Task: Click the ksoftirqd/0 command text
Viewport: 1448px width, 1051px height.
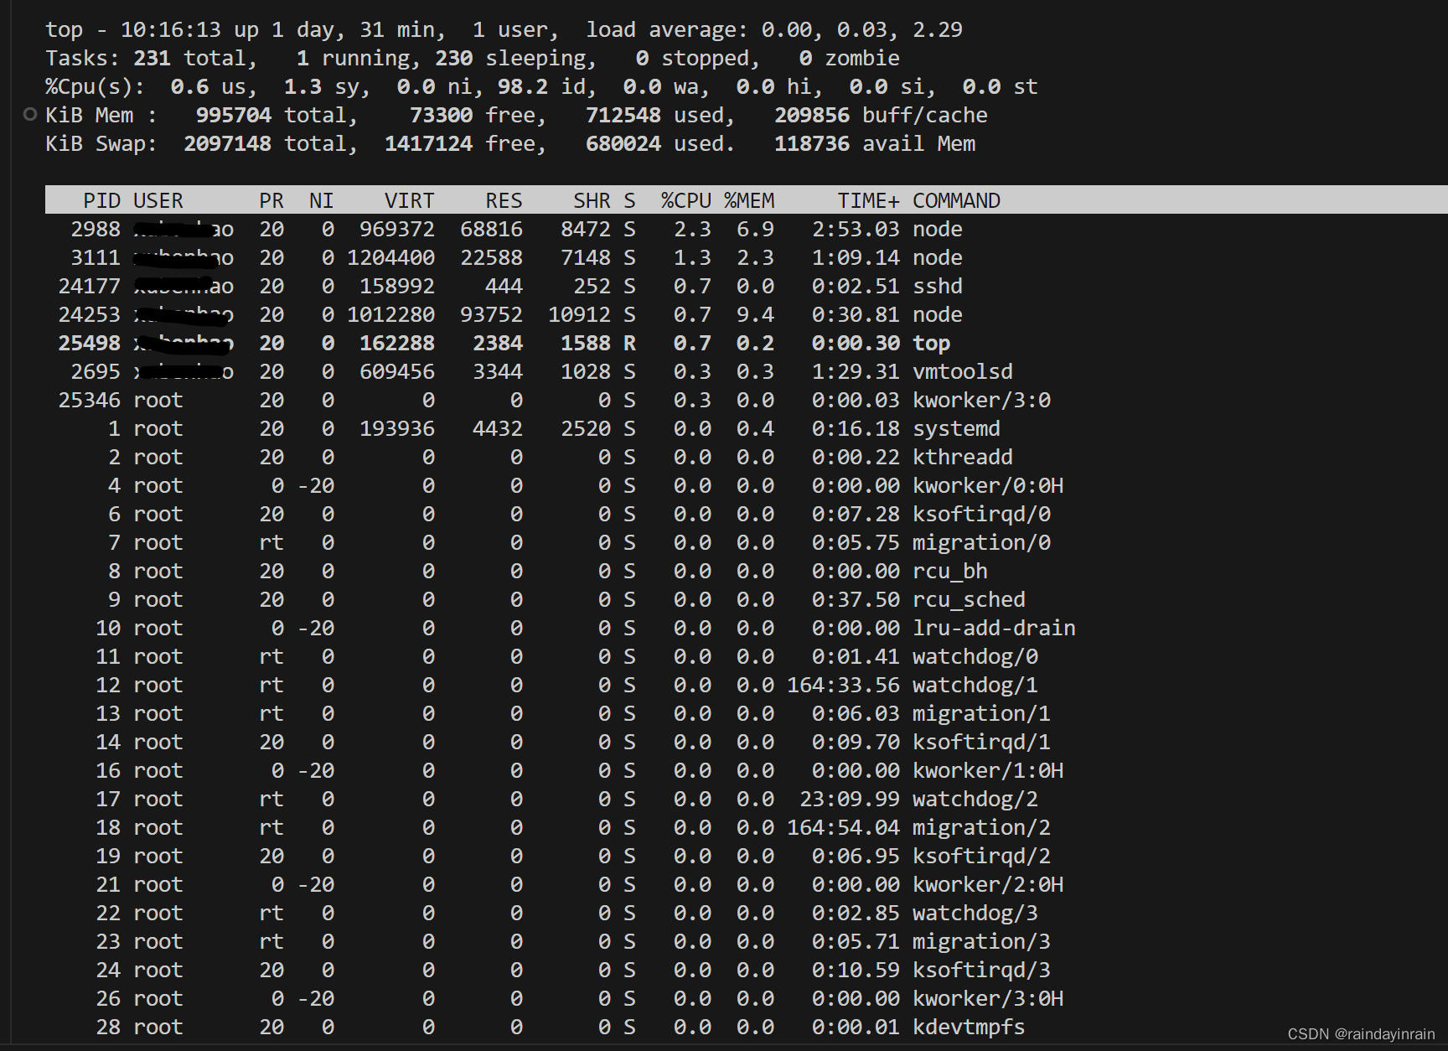Action: pos(981,515)
